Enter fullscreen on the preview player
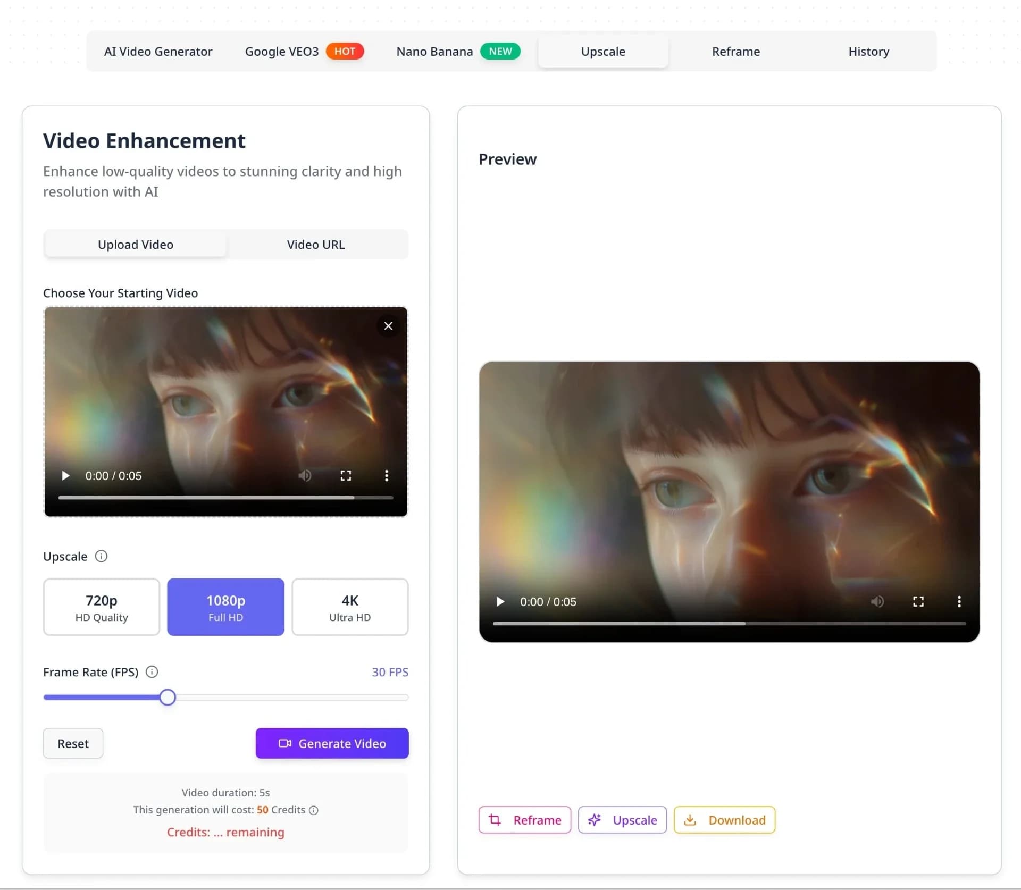 [918, 601]
